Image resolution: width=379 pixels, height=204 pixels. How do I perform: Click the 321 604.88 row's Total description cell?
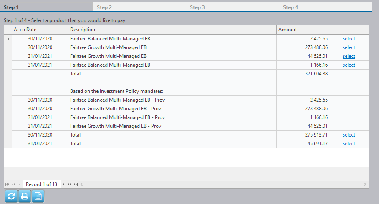(x=172, y=74)
